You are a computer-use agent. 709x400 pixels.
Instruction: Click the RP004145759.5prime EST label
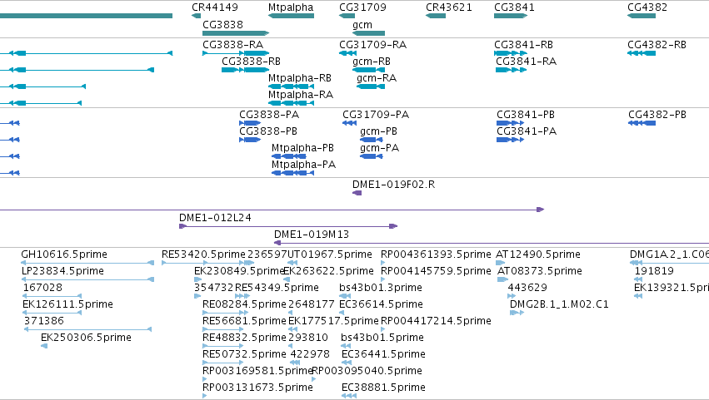[x=436, y=271]
